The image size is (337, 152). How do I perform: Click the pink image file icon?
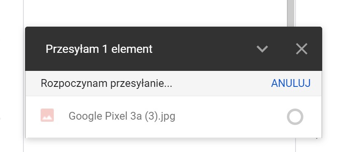point(47,115)
